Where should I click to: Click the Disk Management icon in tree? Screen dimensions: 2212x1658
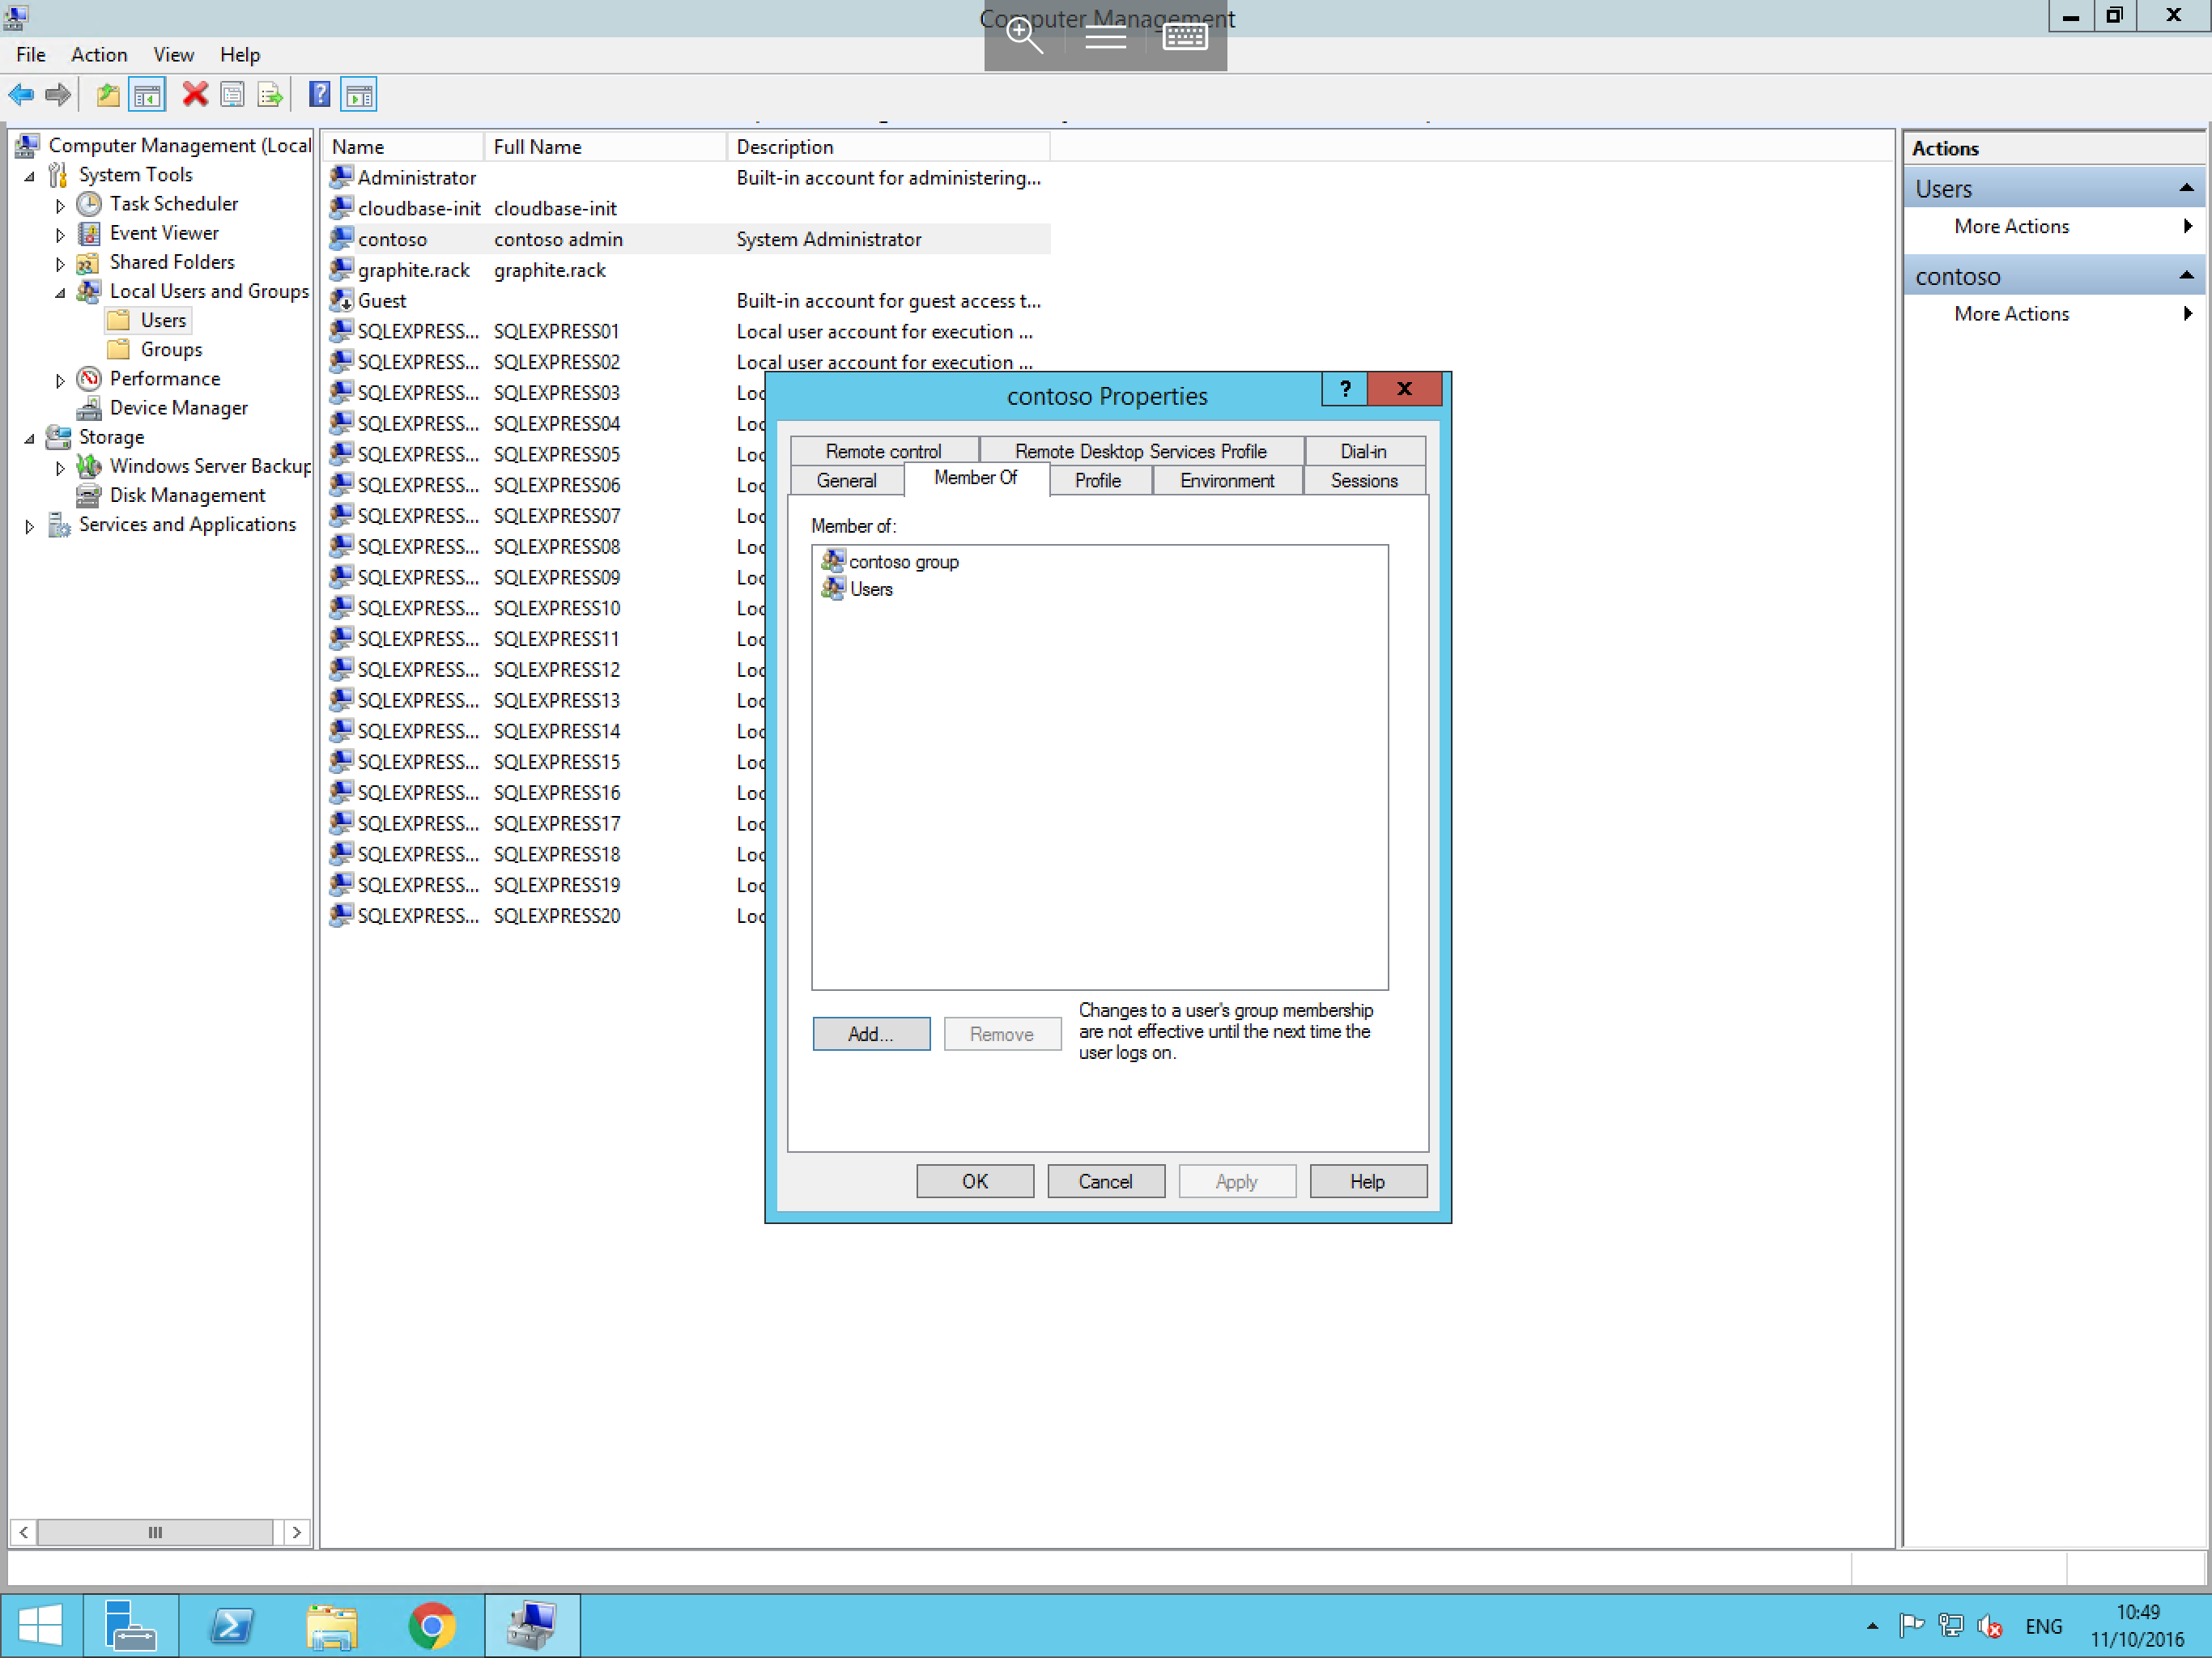tap(89, 495)
